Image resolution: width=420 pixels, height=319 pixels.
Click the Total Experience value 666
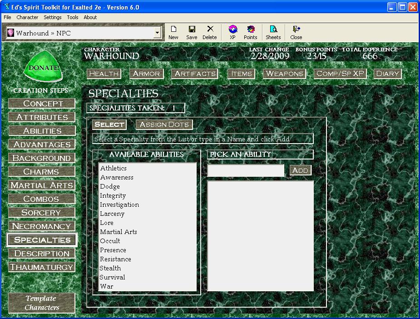click(x=370, y=56)
